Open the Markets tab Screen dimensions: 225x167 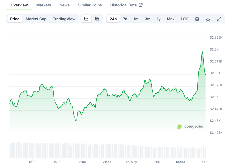(x=44, y=5)
